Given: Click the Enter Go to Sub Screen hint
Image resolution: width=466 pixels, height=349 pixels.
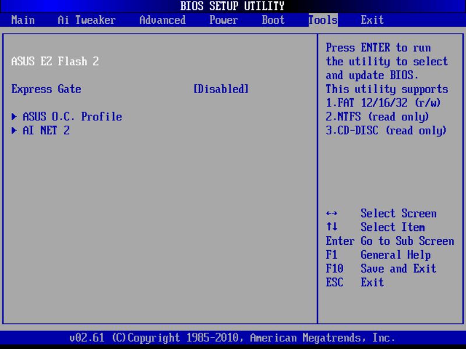Looking at the screenshot, I should tap(391, 241).
